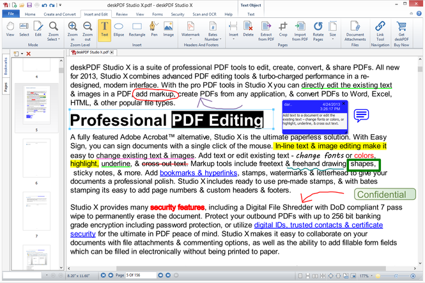Close the deskPDF Studio X.pdf document tab
This screenshot has height=283, width=425.
click(x=112, y=52)
